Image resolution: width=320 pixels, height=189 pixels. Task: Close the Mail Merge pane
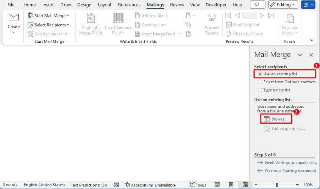click(x=311, y=55)
